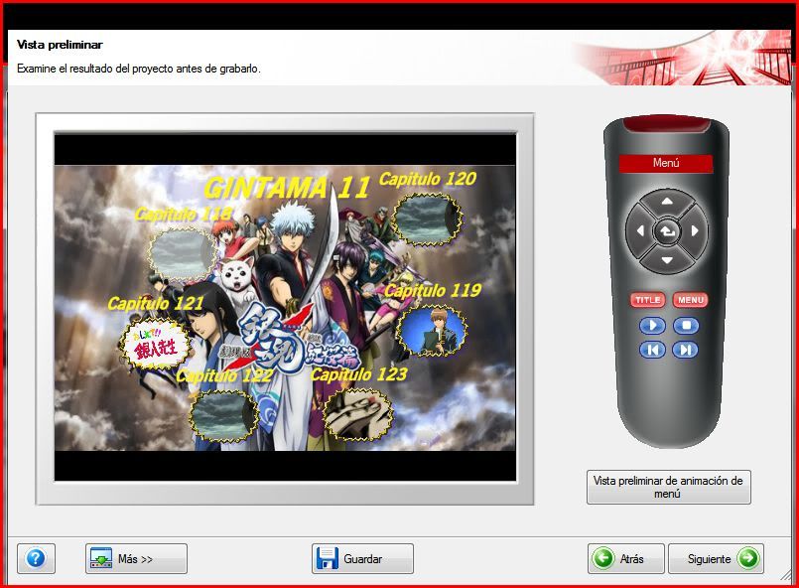799x588 pixels.
Task: Select the Capitulo 123 thumbnail
Action: point(358,414)
